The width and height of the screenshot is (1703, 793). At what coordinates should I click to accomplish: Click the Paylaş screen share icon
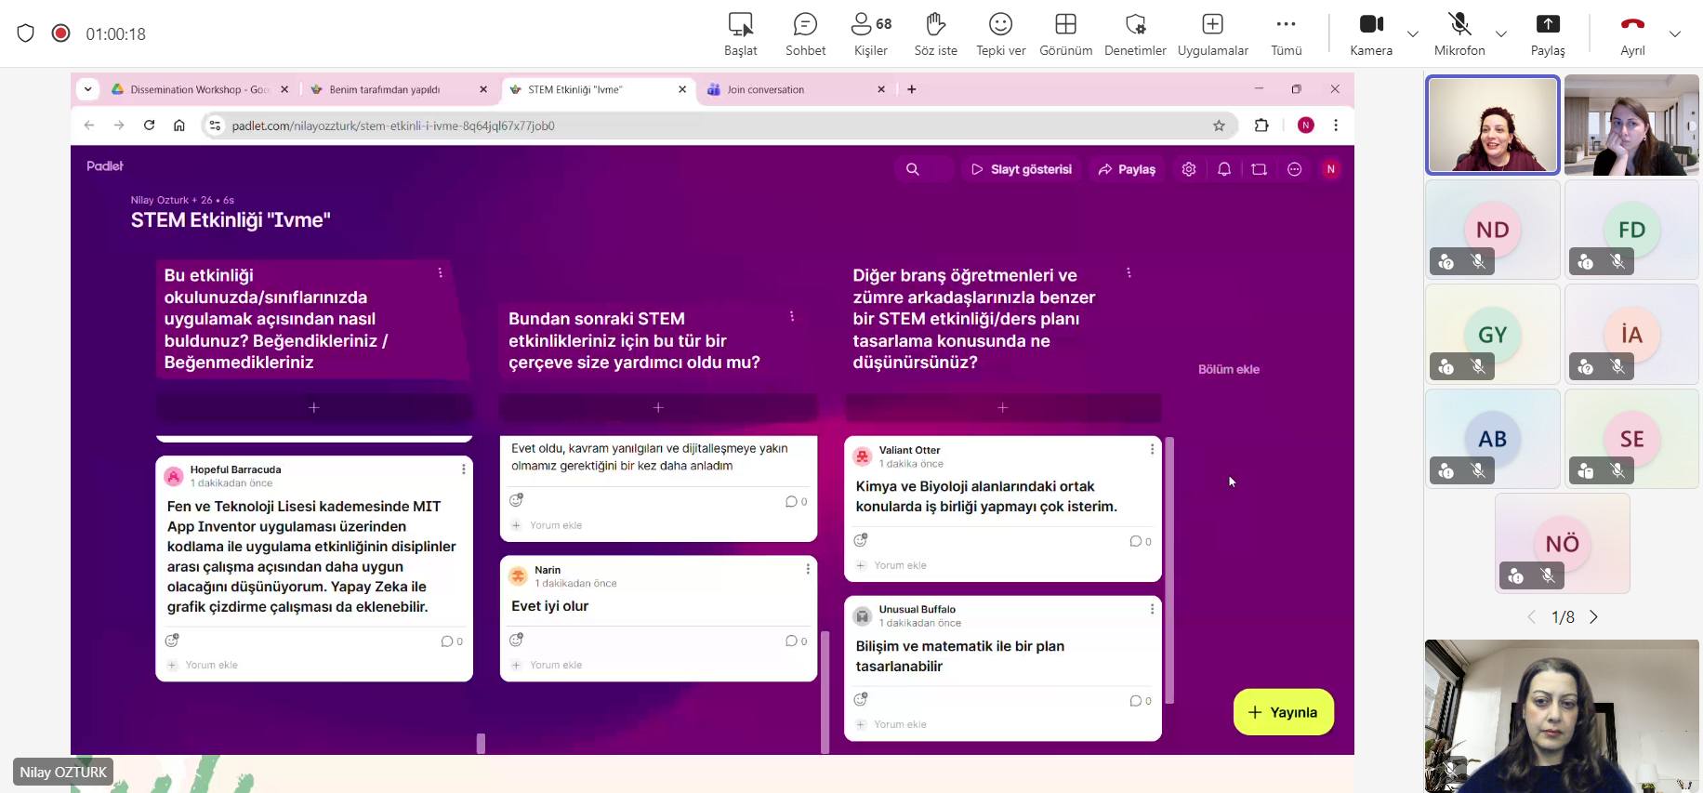(1548, 33)
